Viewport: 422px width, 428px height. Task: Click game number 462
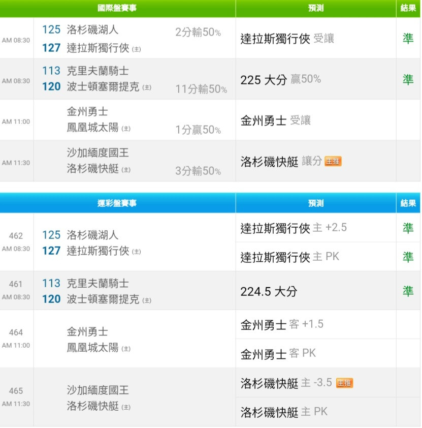(16, 236)
